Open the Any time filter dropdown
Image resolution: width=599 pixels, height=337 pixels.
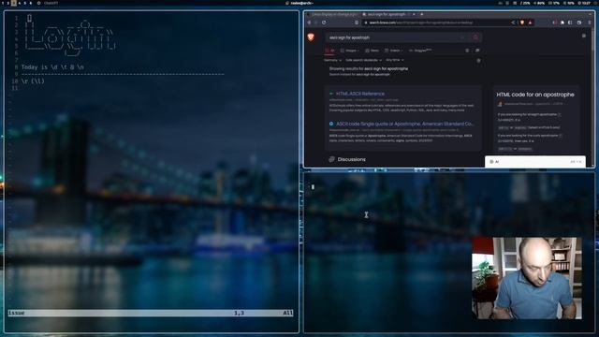point(395,60)
